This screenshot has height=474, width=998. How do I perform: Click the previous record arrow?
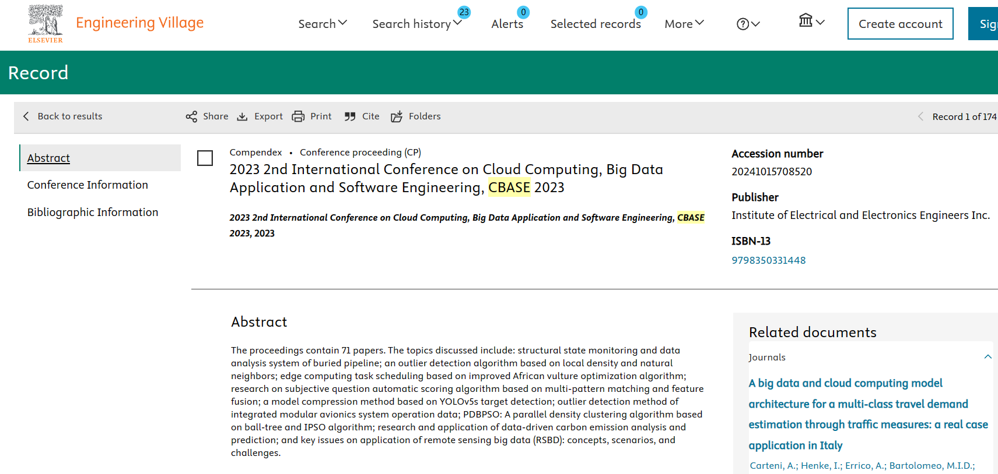point(920,116)
